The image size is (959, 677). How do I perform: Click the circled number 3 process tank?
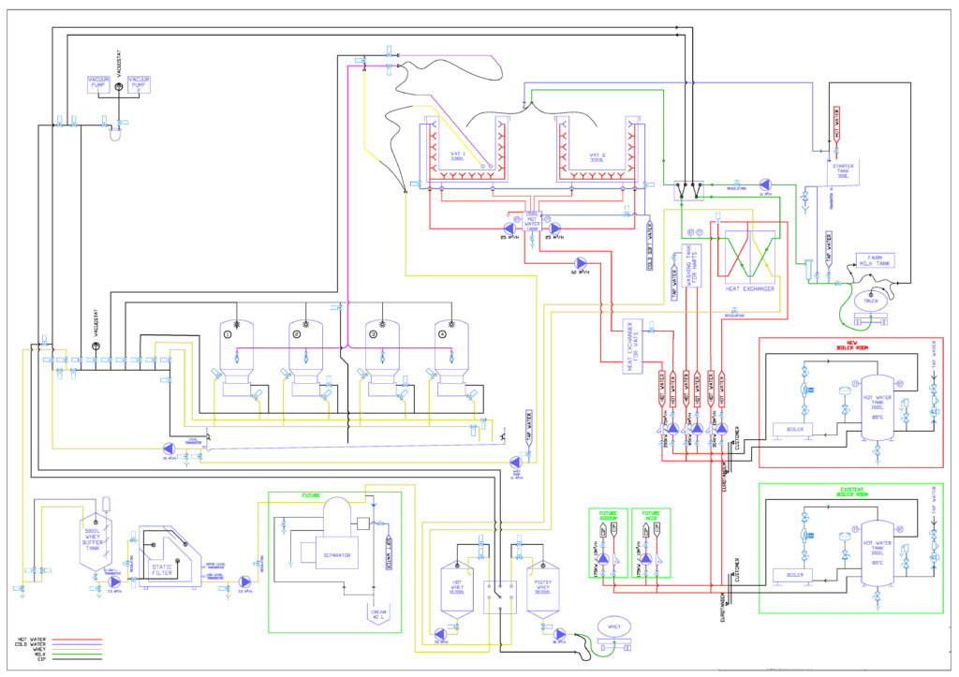(382, 358)
